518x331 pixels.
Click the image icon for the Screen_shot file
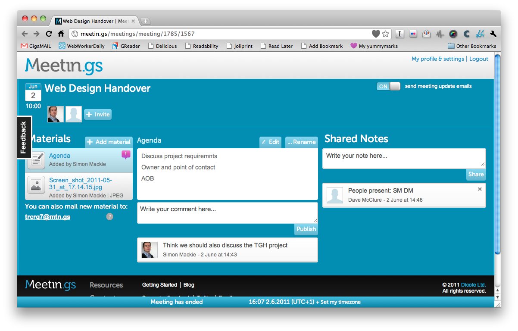coord(36,186)
